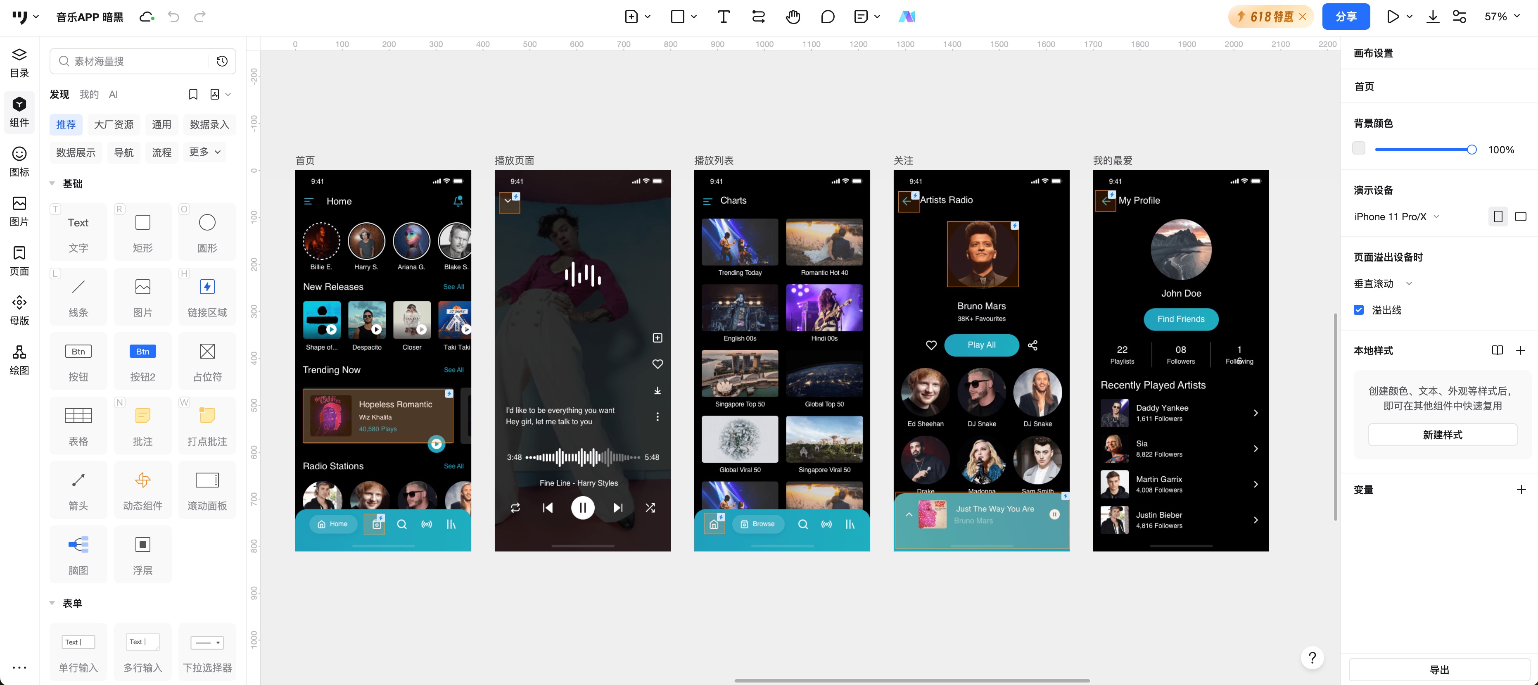Click the 新建样式 button
This screenshot has height=685, width=1538.
(1443, 435)
